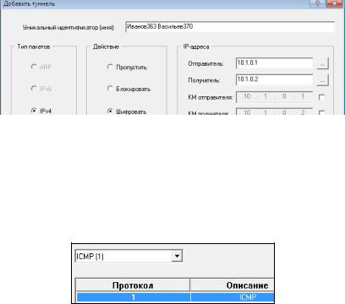This screenshot has width=345, height=304.
Task: Select the ICMP description cell
Action: [233, 297]
